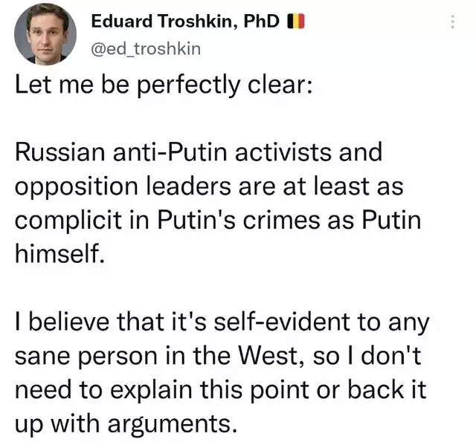Image resolution: width=476 pixels, height=442 pixels.
Task: Click the phrase "opposition leaders" in the tweet
Action: [123, 186]
